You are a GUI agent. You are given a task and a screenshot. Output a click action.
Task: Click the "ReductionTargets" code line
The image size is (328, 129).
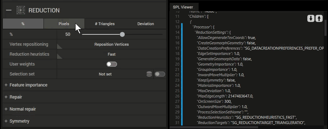pos(251,123)
